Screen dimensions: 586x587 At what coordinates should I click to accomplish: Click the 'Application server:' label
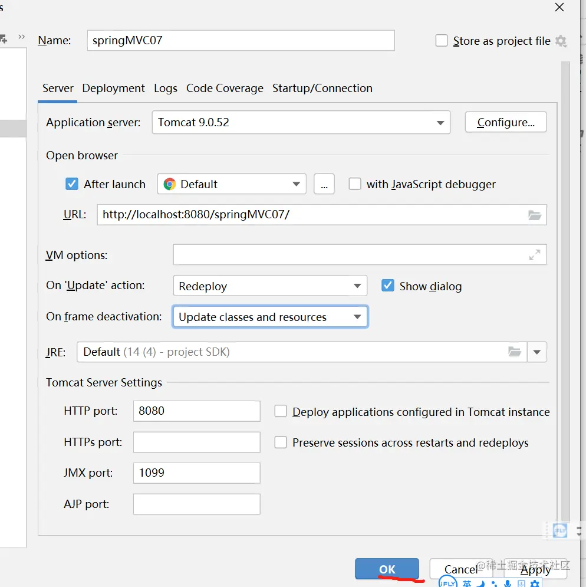point(93,123)
